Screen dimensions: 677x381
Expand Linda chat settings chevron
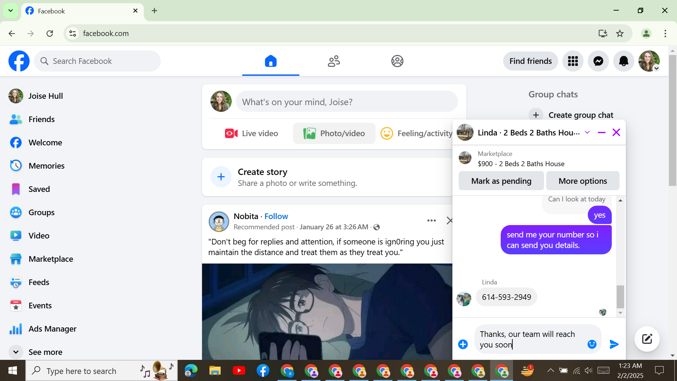pyautogui.click(x=587, y=133)
